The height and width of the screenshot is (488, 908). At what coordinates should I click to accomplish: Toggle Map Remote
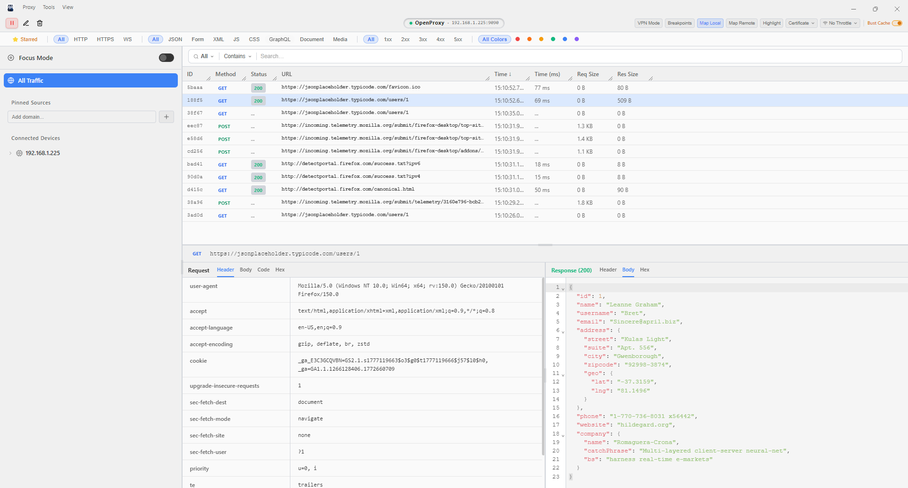coord(742,23)
